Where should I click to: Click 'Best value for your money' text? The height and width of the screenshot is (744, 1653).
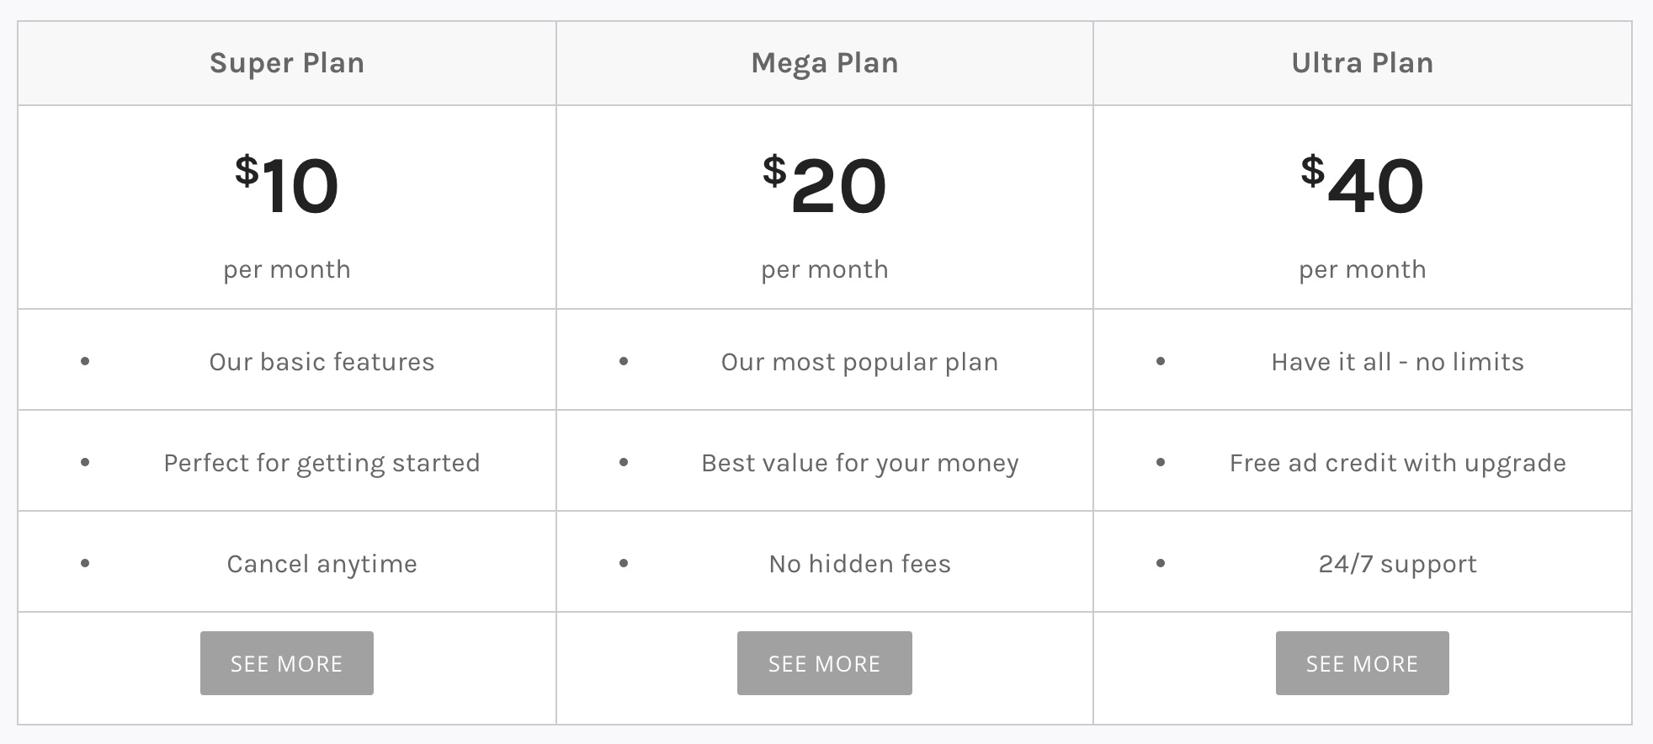[859, 463]
